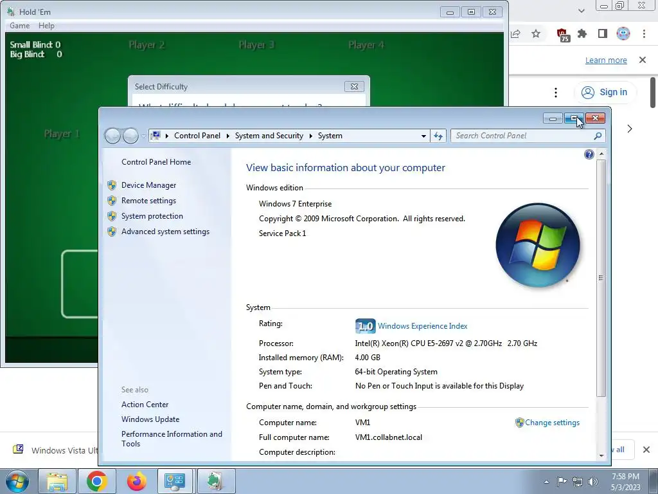
Task: Go to Control Panel Home
Action: (156, 162)
